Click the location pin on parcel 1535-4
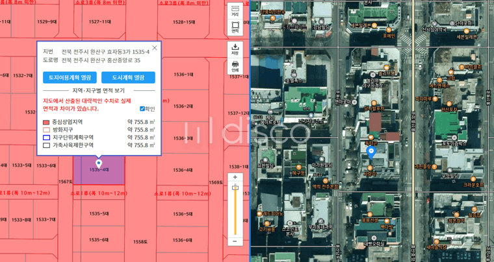 [x=99, y=163]
